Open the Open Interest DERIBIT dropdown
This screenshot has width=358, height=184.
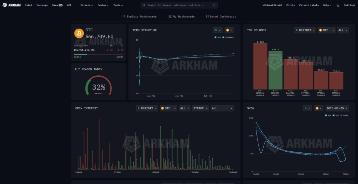pos(147,108)
